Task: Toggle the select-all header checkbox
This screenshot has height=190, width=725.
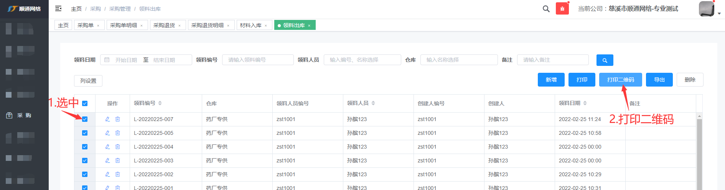Action: coord(85,103)
